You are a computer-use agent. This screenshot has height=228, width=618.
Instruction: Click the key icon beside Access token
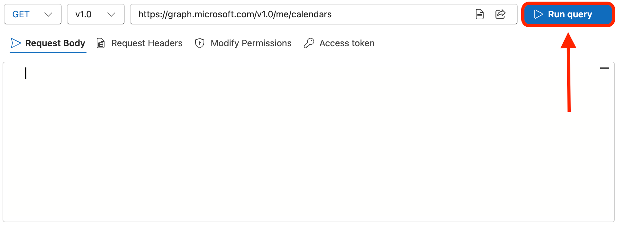click(x=309, y=43)
